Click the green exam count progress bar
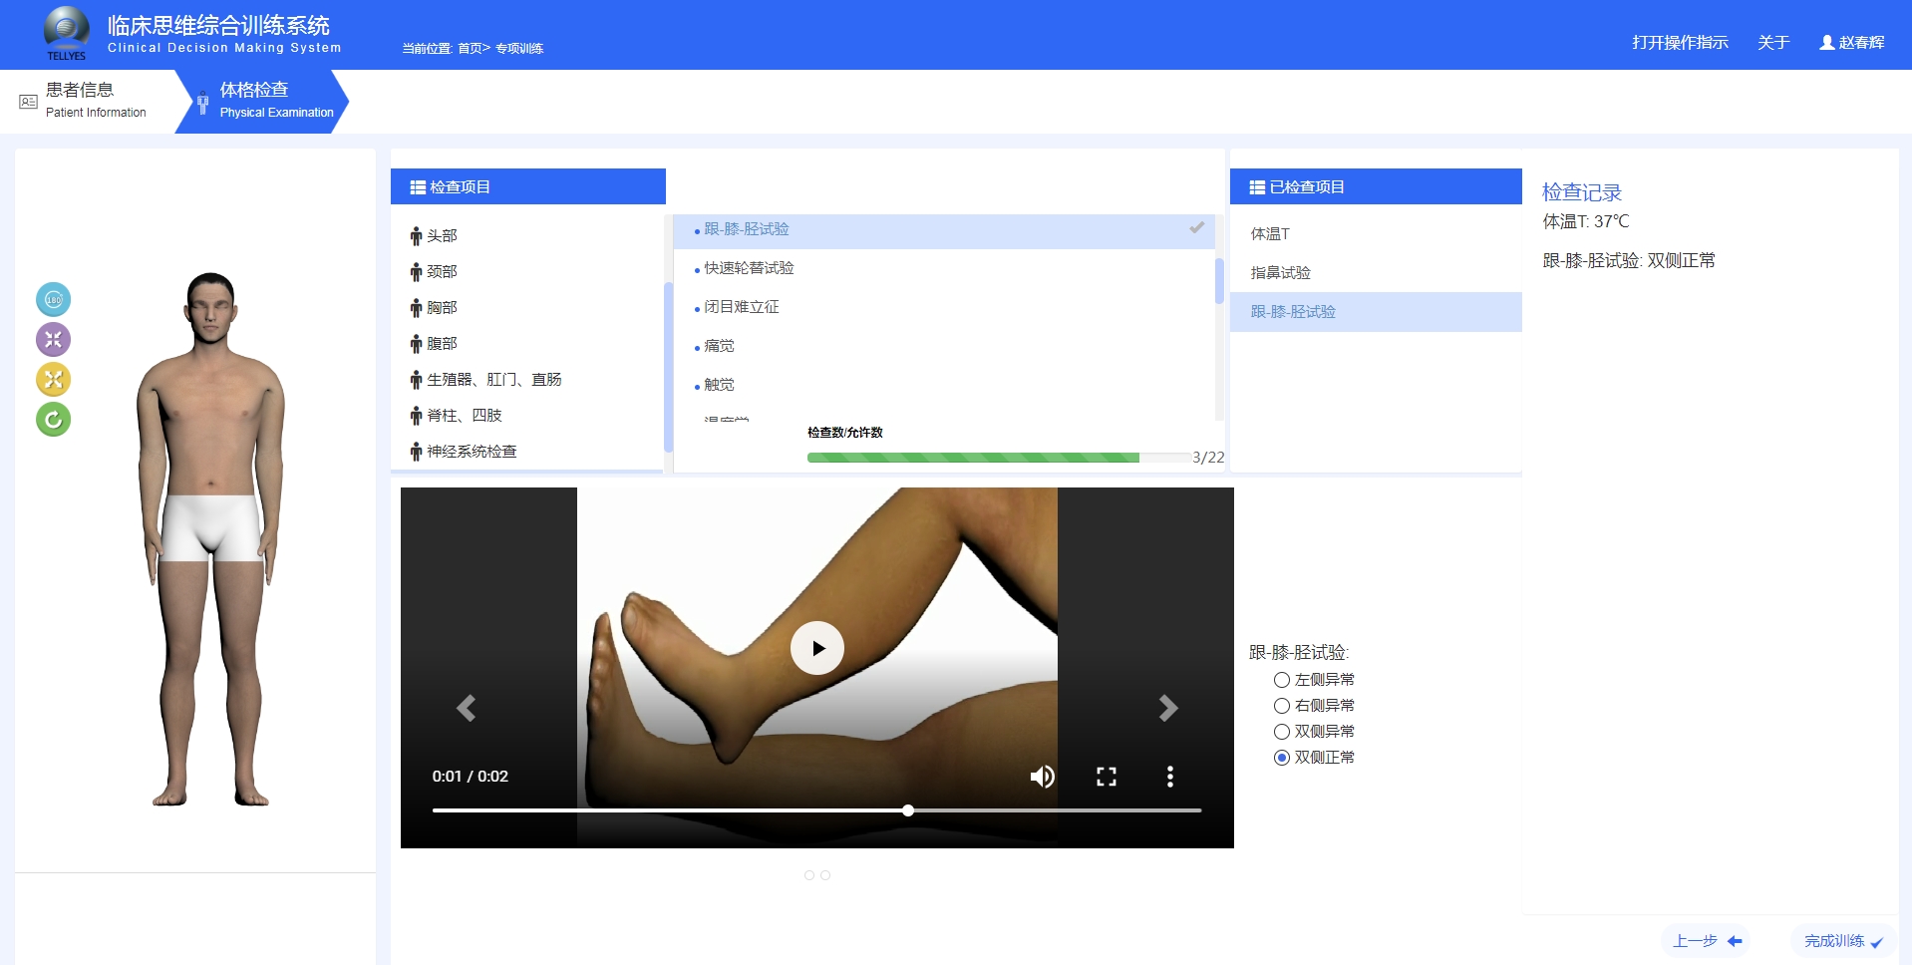Screen dimensions: 1912x965 tap(973, 458)
